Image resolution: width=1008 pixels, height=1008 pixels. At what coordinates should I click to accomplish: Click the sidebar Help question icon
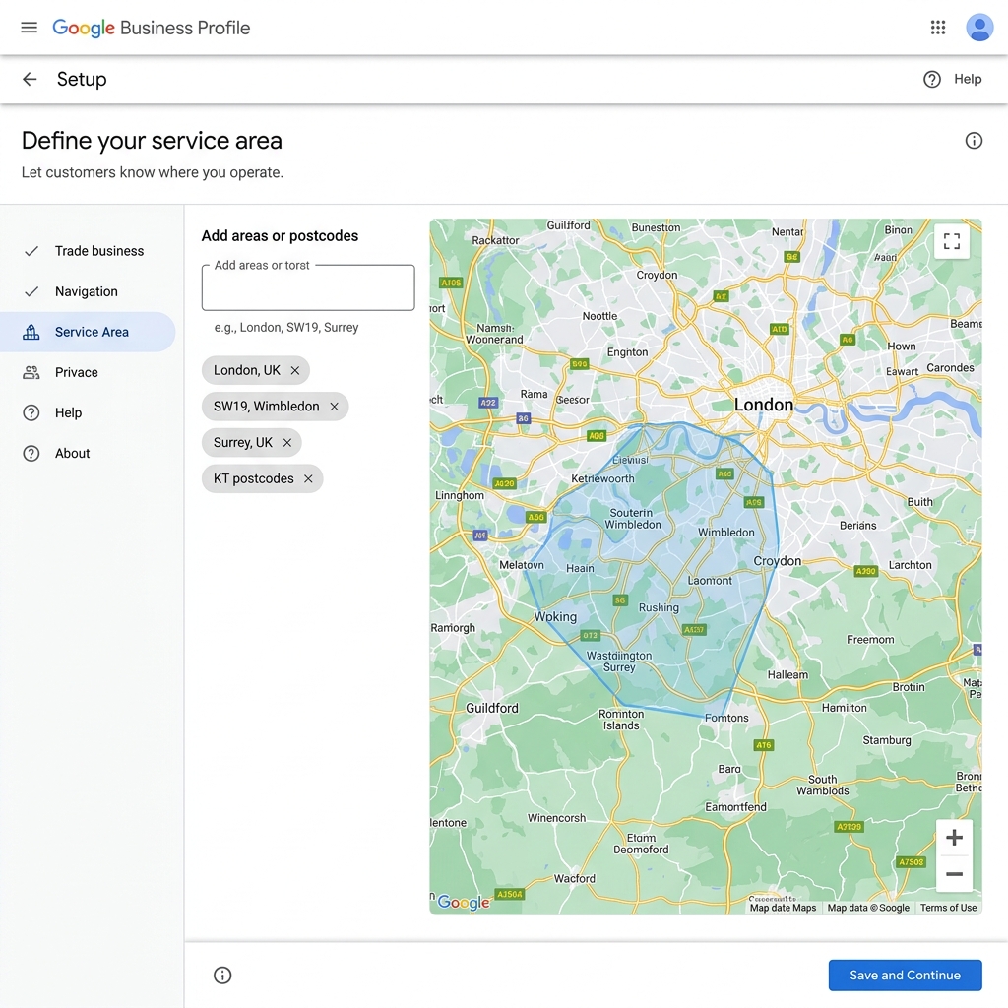[x=31, y=412]
